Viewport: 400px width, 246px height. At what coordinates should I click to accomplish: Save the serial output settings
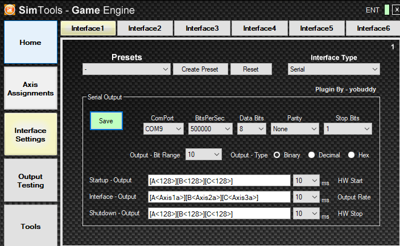pyautogui.click(x=106, y=121)
